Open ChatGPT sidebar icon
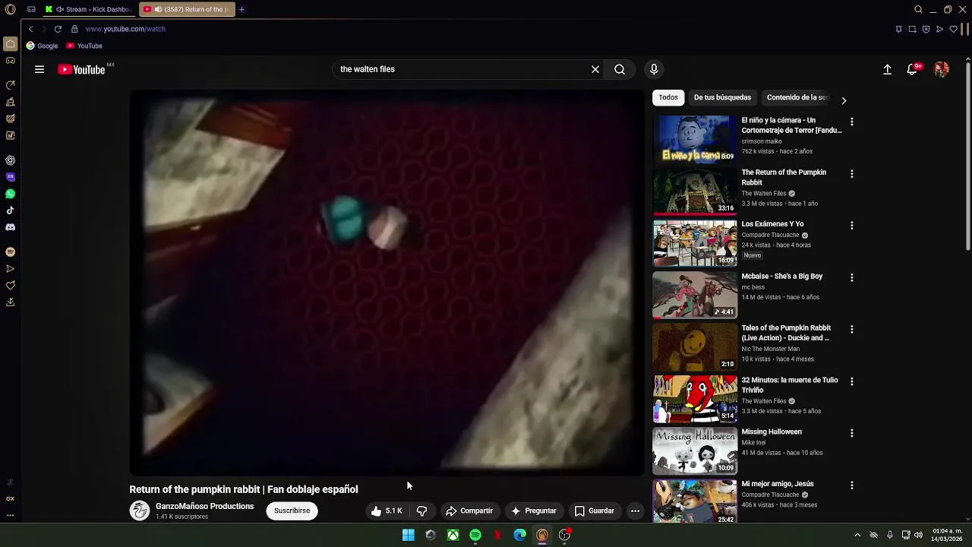Viewport: 972px width, 547px height. (x=11, y=160)
